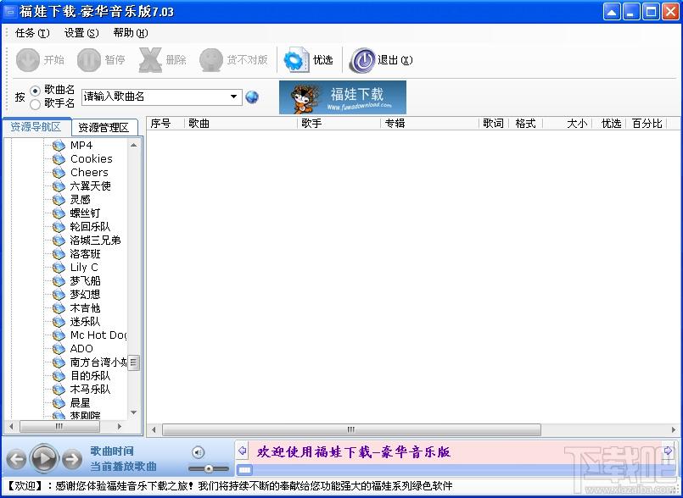Click the icon next to 轮回乐队
This screenshot has width=683, height=498.
[59, 227]
